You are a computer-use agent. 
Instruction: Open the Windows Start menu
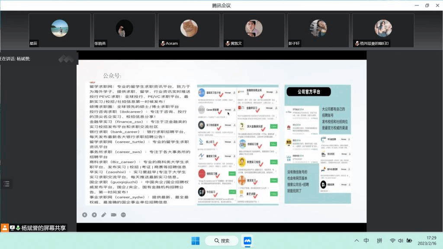point(195,241)
